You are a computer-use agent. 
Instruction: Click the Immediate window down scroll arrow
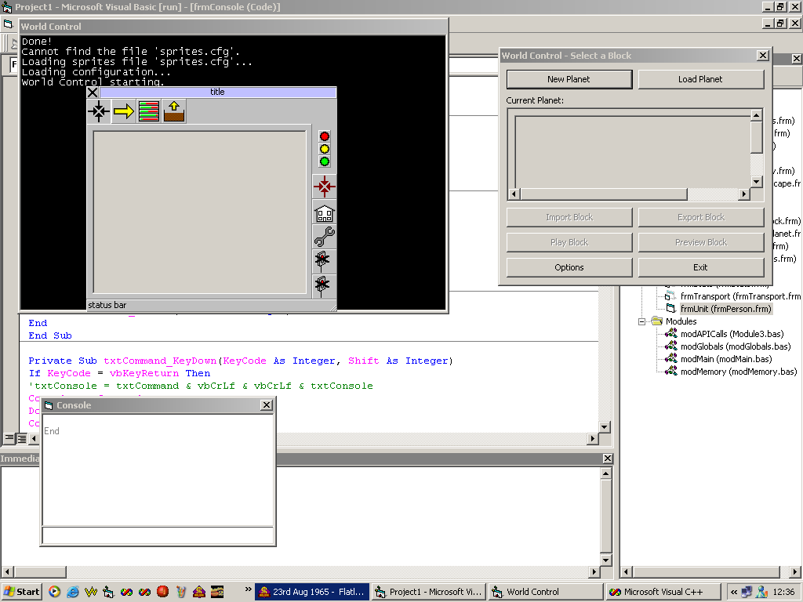pos(605,560)
